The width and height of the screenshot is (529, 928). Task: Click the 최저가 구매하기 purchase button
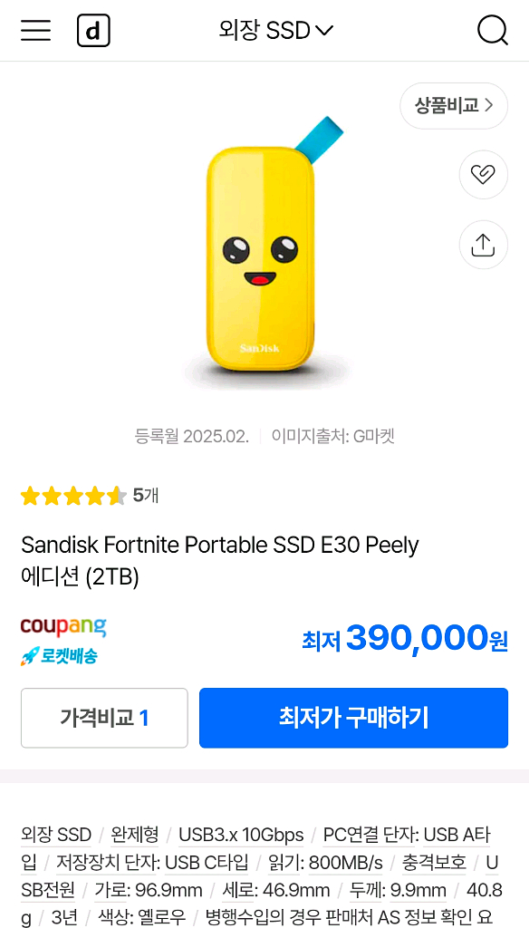click(x=352, y=718)
